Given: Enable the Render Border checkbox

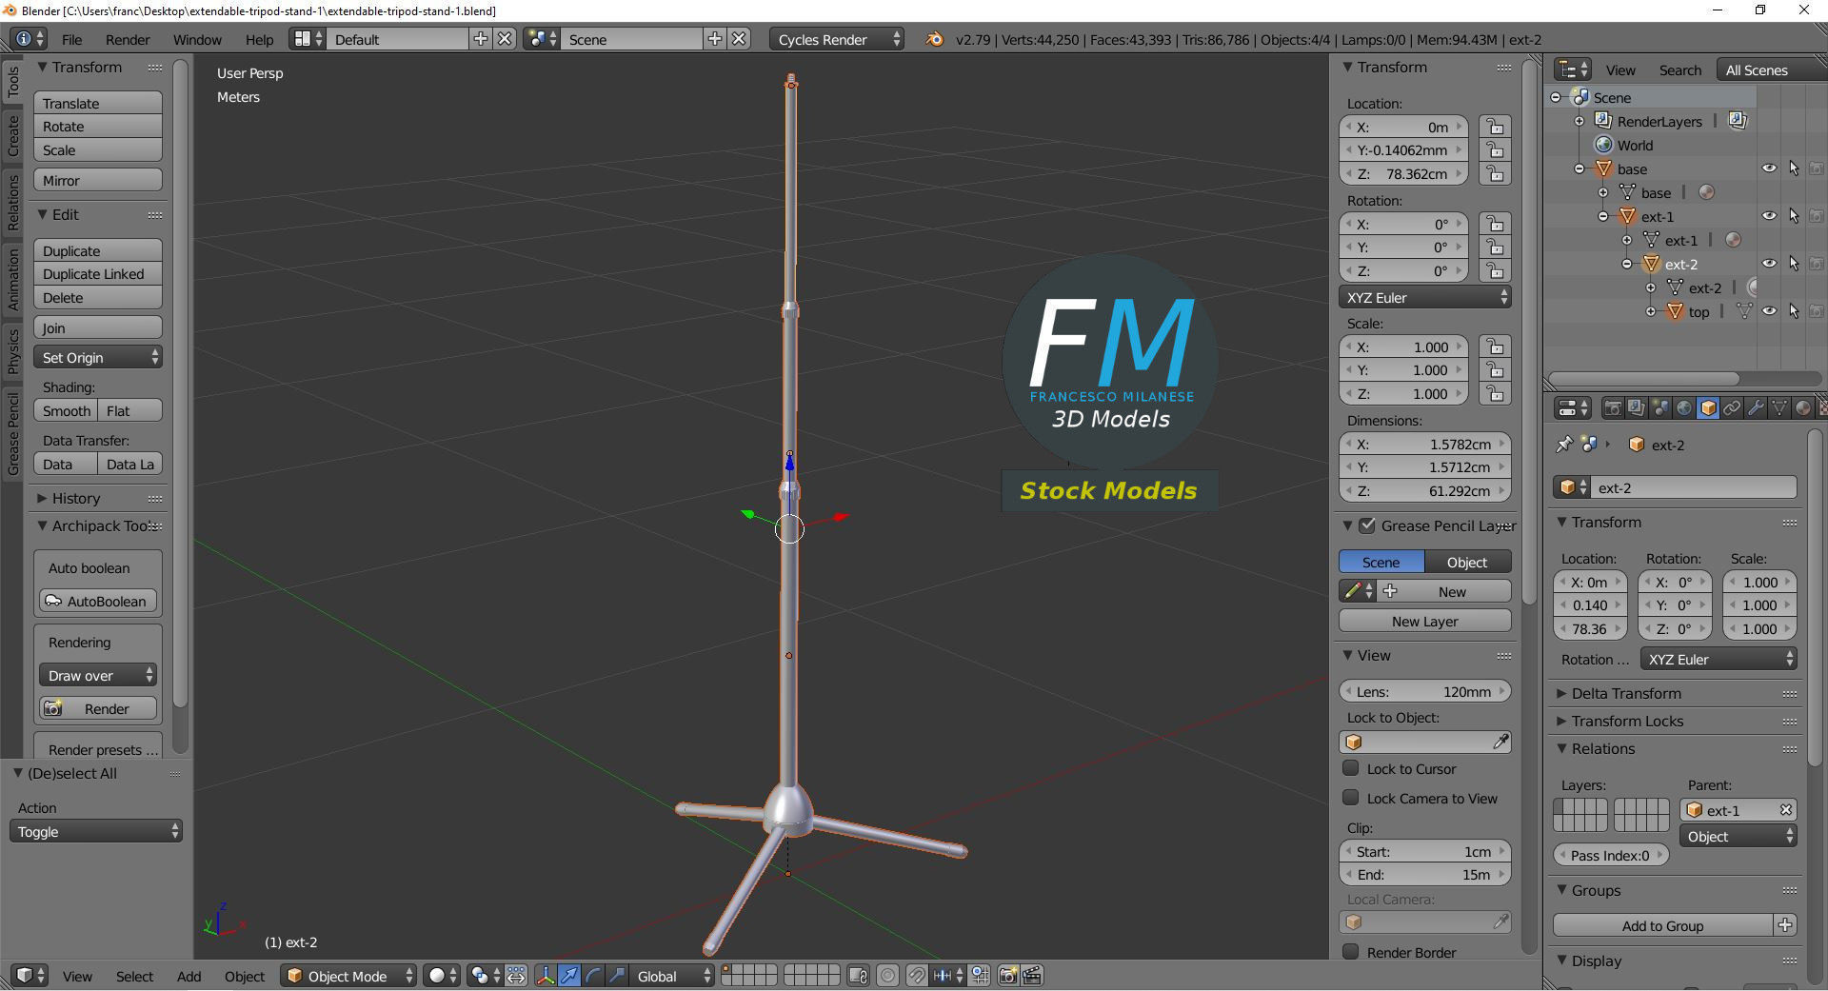Looking at the screenshot, I should (x=1350, y=952).
